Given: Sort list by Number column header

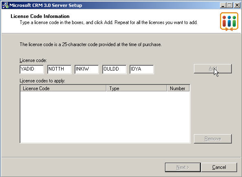Looking at the screenshot, I should coord(178,88).
